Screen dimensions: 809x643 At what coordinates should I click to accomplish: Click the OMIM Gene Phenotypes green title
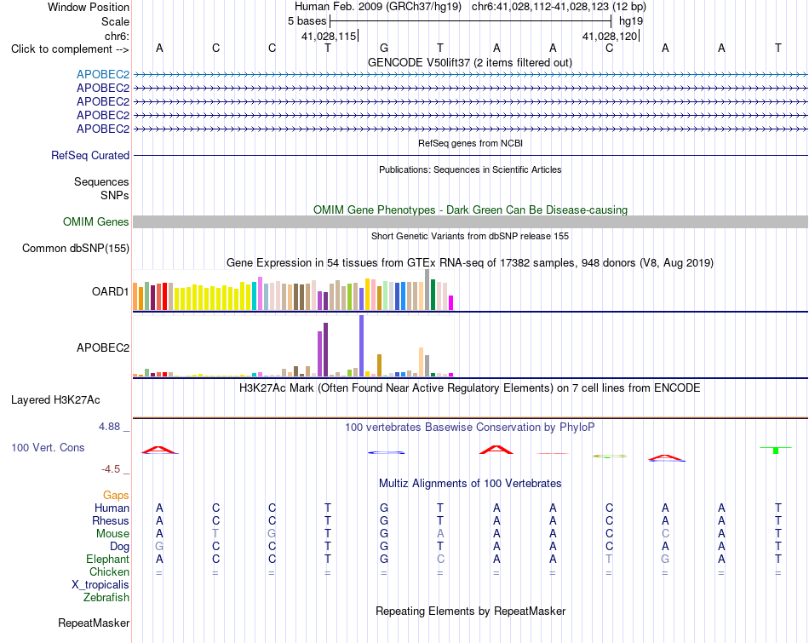point(470,210)
